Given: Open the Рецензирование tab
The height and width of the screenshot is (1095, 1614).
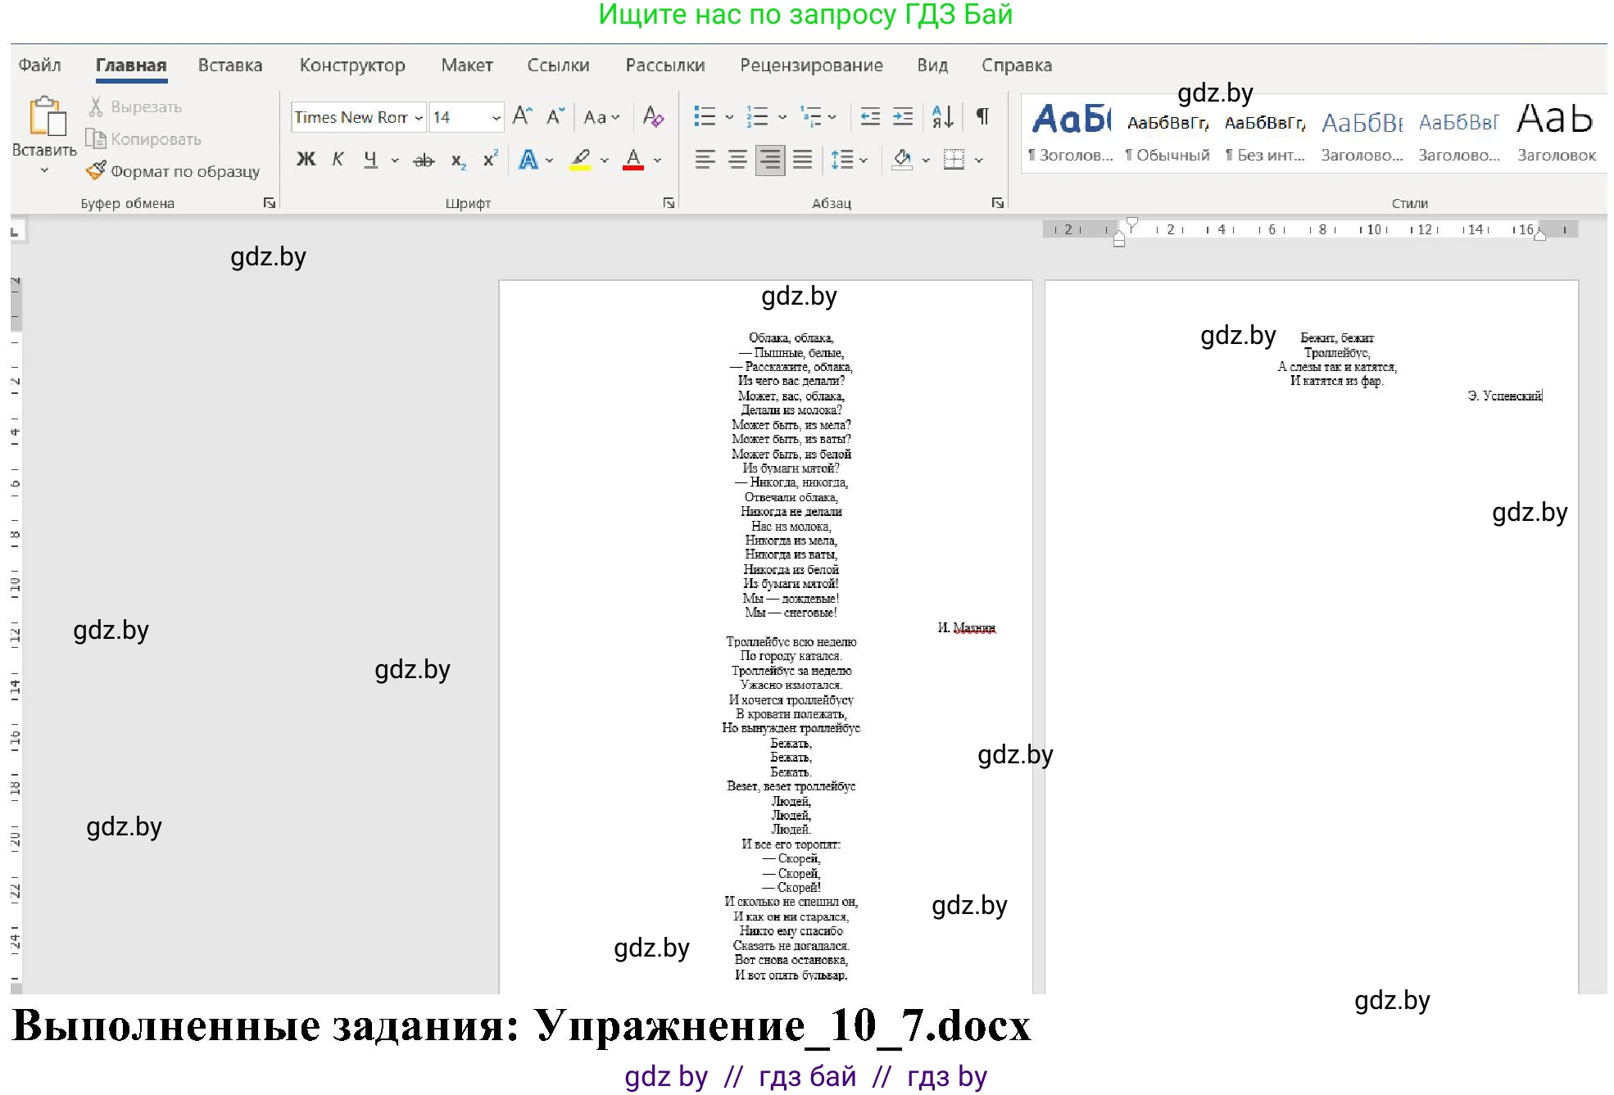Looking at the screenshot, I should point(813,65).
